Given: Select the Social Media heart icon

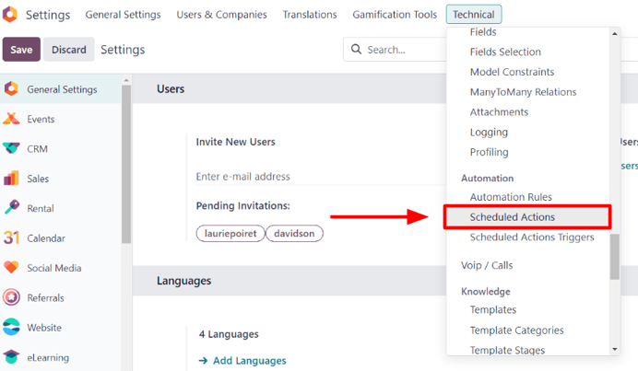Looking at the screenshot, I should (11, 268).
